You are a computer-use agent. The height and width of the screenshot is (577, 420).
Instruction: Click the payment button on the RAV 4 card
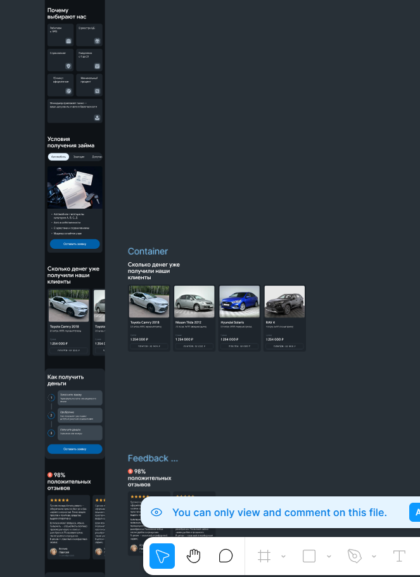tap(284, 347)
